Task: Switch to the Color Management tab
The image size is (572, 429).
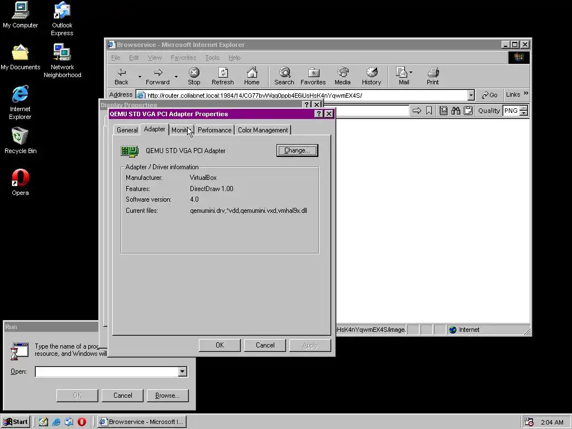Action: [263, 130]
